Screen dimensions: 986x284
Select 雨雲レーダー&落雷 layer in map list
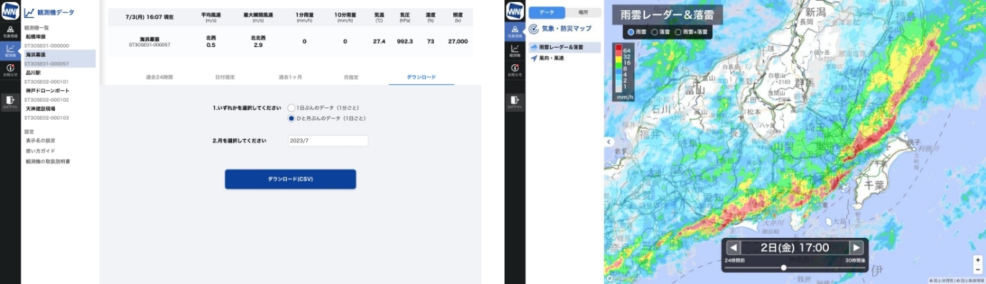(x=565, y=48)
